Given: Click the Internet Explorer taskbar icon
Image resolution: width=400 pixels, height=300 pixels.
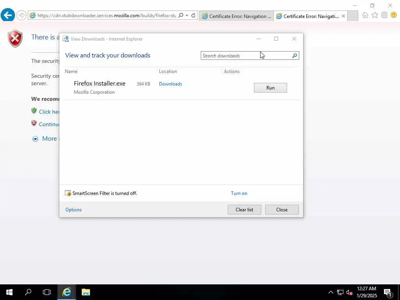Looking at the screenshot, I should click(x=66, y=292).
